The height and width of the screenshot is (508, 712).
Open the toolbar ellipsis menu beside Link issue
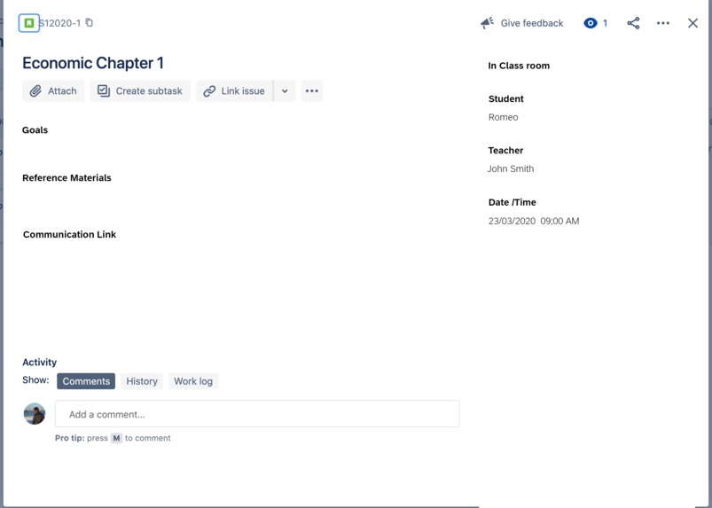coord(311,90)
